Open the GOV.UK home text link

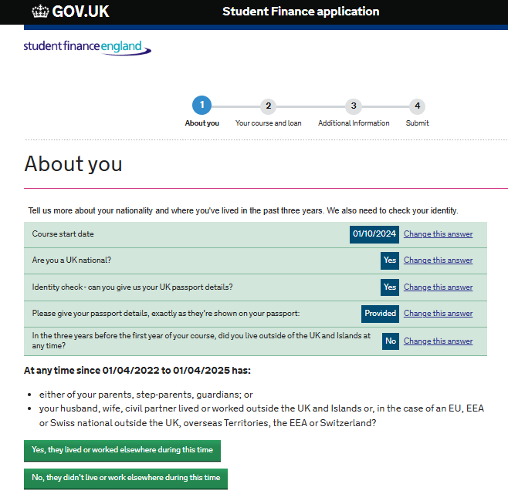coord(80,12)
